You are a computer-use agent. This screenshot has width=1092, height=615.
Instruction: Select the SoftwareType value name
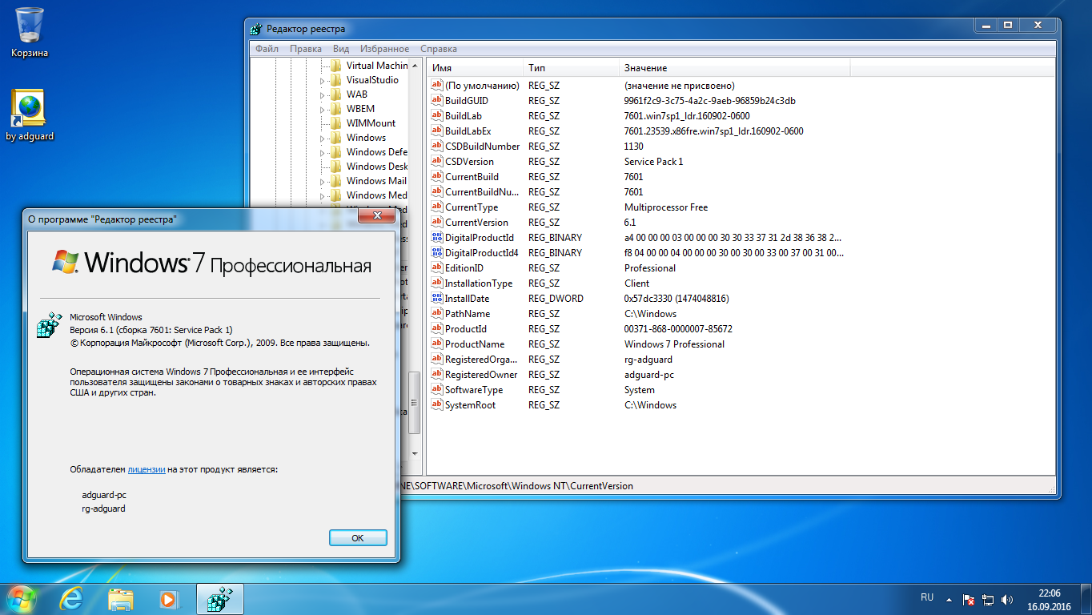pos(474,390)
